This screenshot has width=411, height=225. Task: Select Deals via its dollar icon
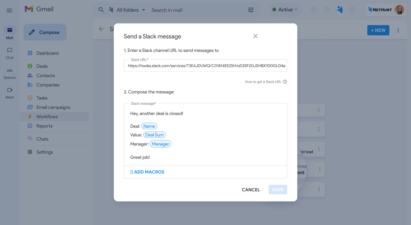pos(30,66)
